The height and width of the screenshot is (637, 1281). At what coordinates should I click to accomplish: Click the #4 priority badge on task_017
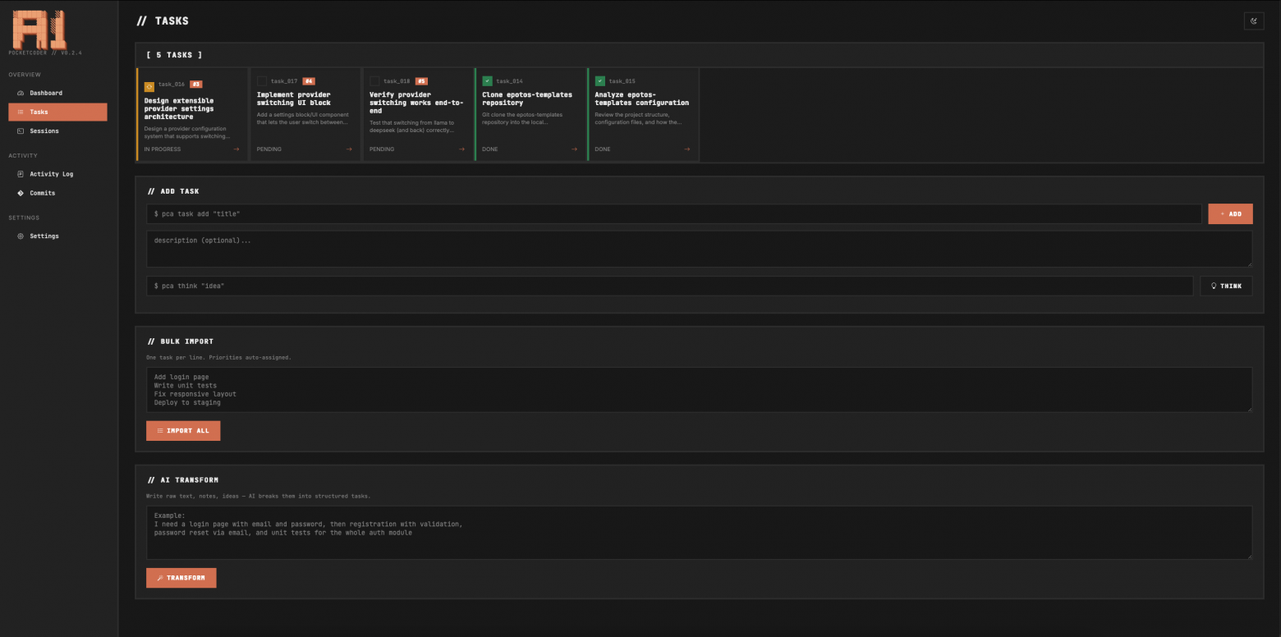tap(309, 81)
